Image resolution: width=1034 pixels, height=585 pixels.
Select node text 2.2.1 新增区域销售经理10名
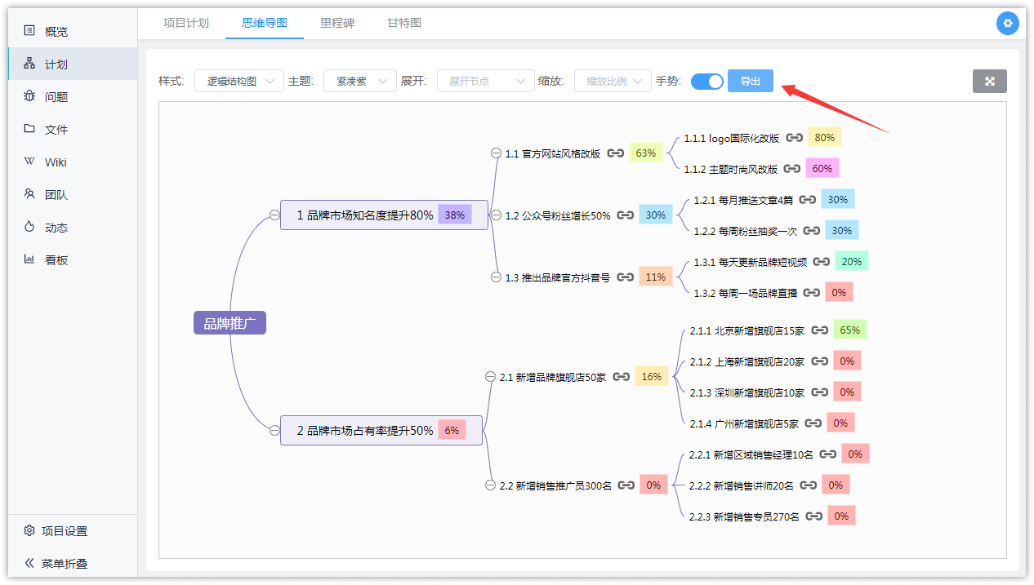point(751,454)
